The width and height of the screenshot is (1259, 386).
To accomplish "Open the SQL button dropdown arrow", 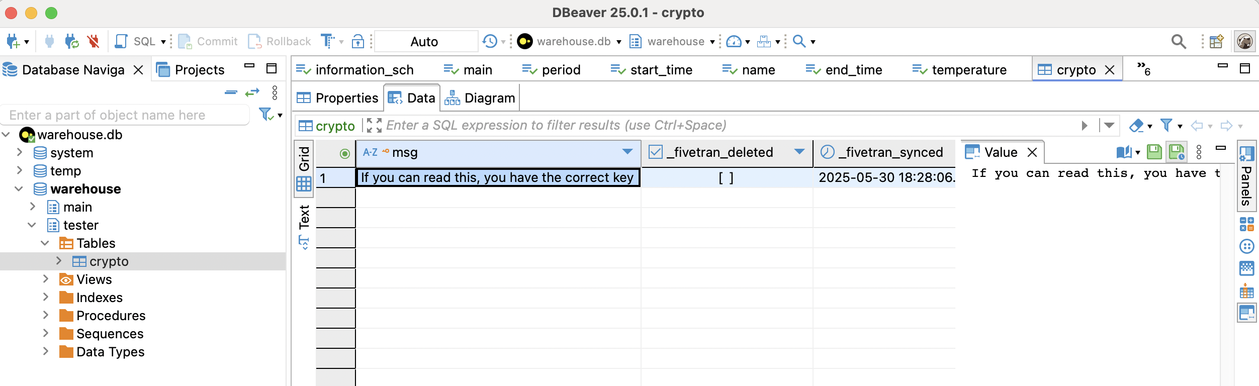I will (163, 42).
